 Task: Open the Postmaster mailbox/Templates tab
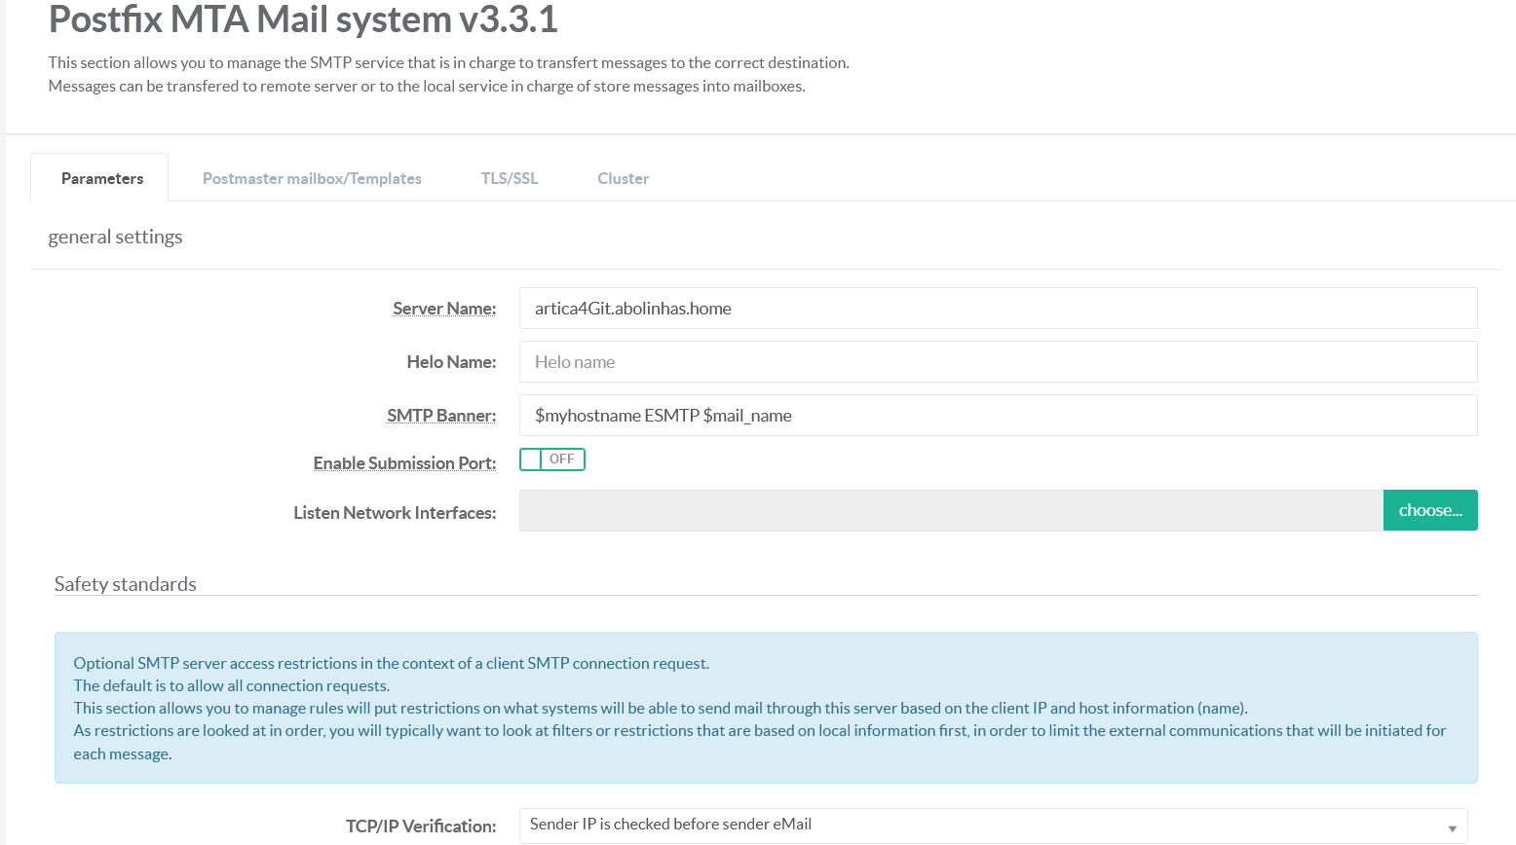pos(312,178)
